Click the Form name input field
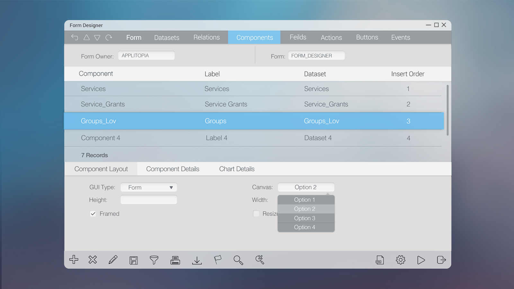The width and height of the screenshot is (514, 289). point(316,56)
